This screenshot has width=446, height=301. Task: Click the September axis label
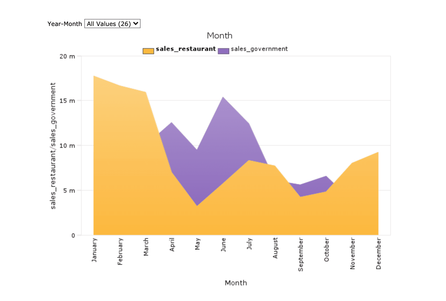[301, 254]
